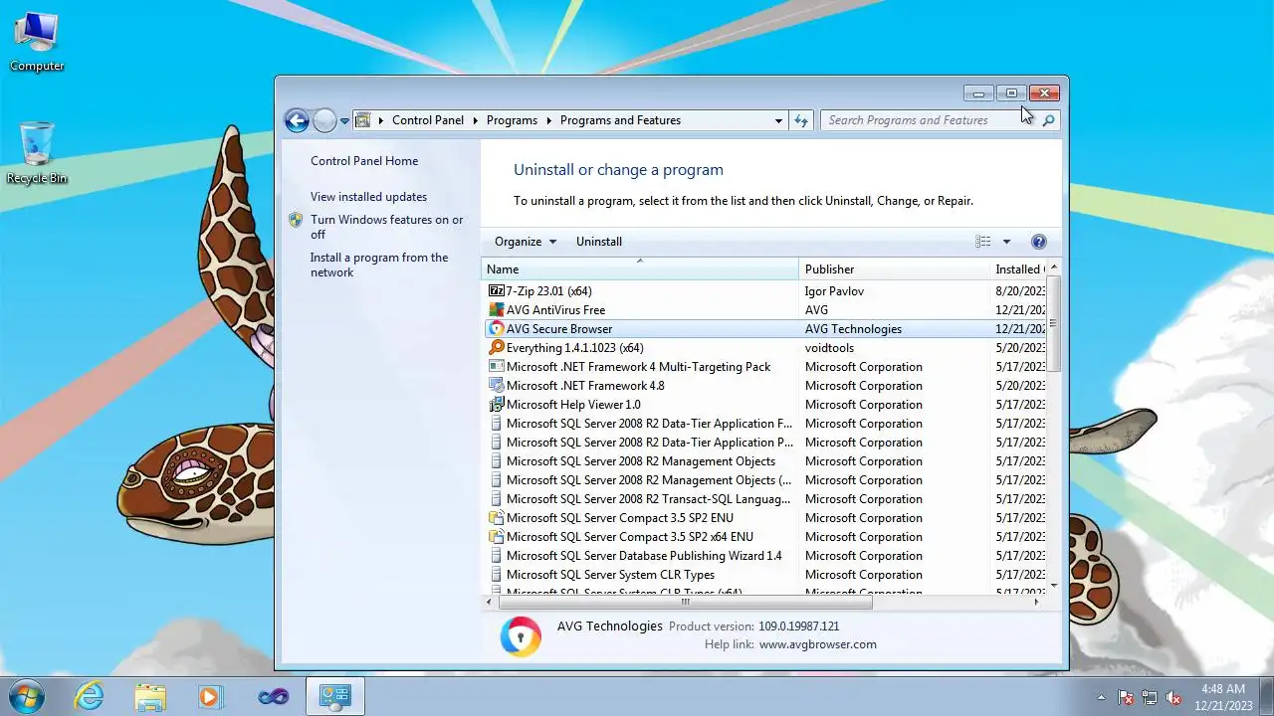The width and height of the screenshot is (1274, 716).
Task: Open the Windows Start button
Action: click(x=26, y=696)
